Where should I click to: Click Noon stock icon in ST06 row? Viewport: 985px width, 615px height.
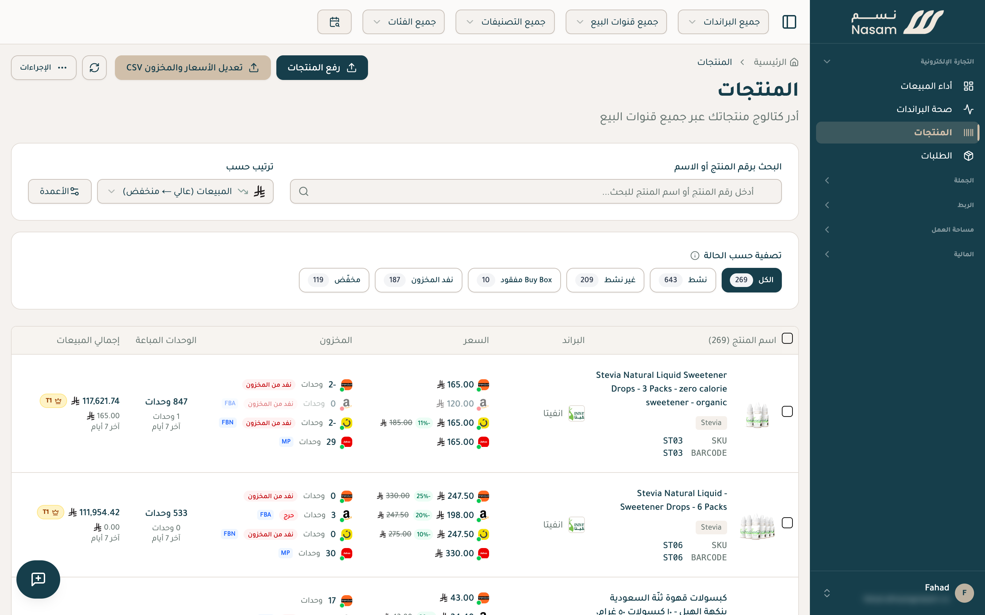pyautogui.click(x=346, y=534)
